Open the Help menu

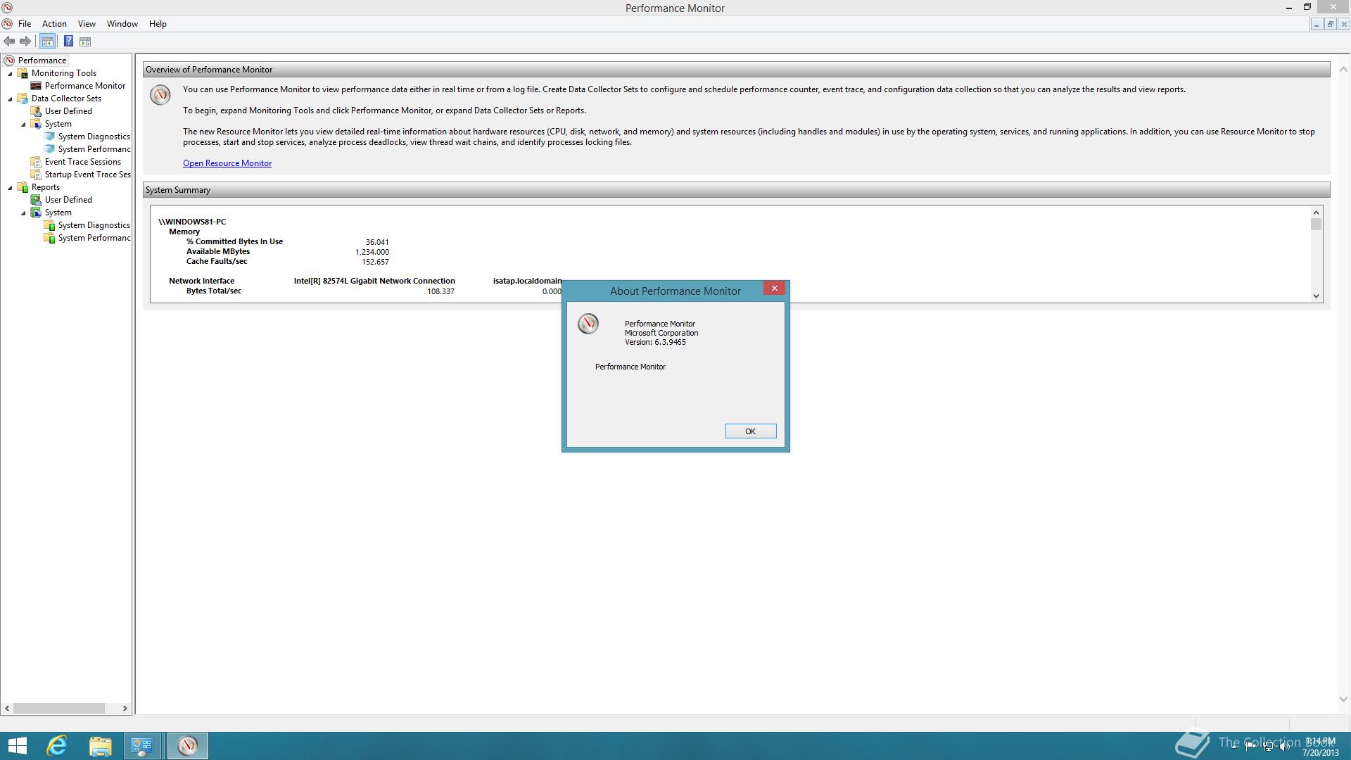tap(158, 24)
